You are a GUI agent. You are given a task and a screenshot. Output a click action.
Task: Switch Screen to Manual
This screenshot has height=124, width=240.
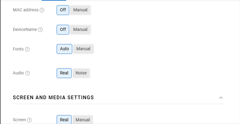pos(83,120)
